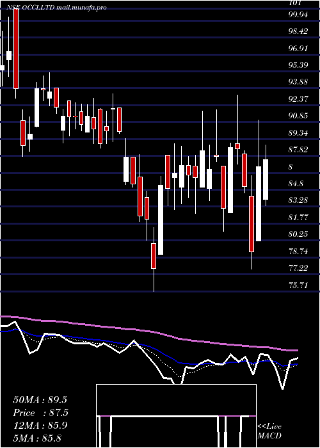Click the 75.71 price axis label
This screenshot has height=448, width=320.
click(x=298, y=285)
